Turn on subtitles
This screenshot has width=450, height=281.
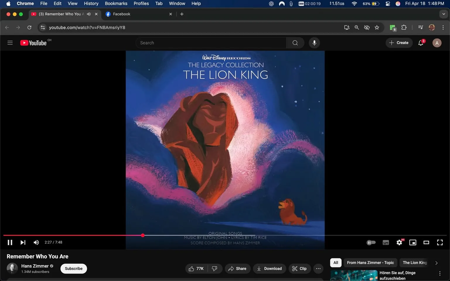(x=386, y=242)
